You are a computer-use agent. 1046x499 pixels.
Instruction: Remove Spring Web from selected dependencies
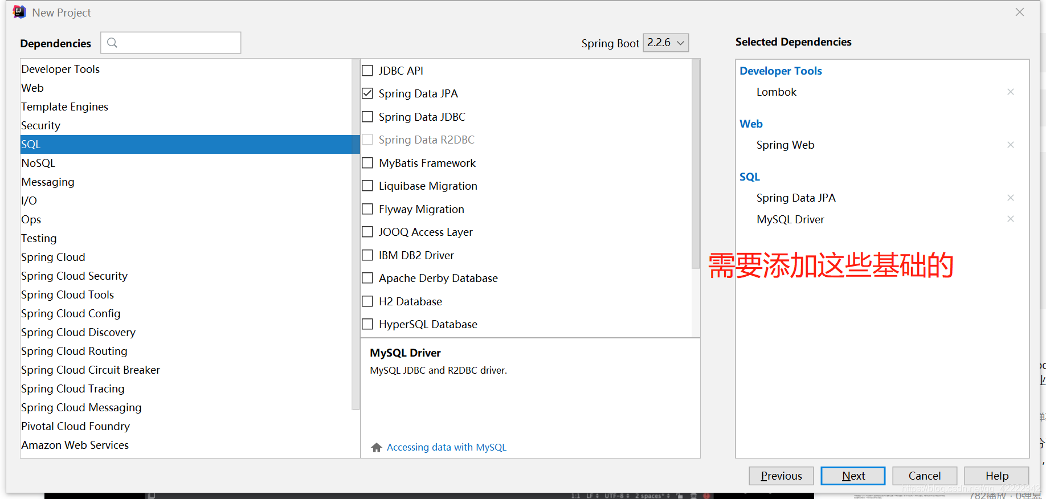[x=1010, y=145]
